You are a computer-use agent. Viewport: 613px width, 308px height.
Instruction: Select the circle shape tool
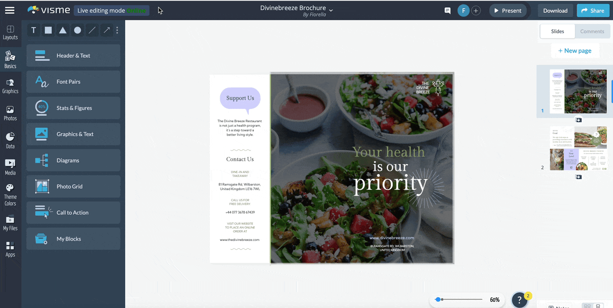click(x=77, y=30)
